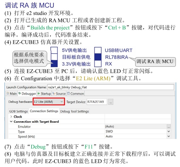The height and width of the screenshot is (167, 180).
Task: Click the green "Ctrl + B" text
Action: (117, 28)
